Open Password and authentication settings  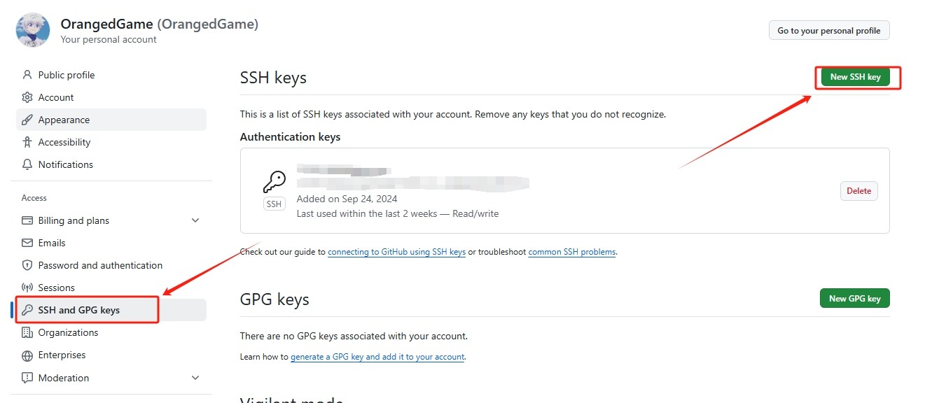click(100, 265)
